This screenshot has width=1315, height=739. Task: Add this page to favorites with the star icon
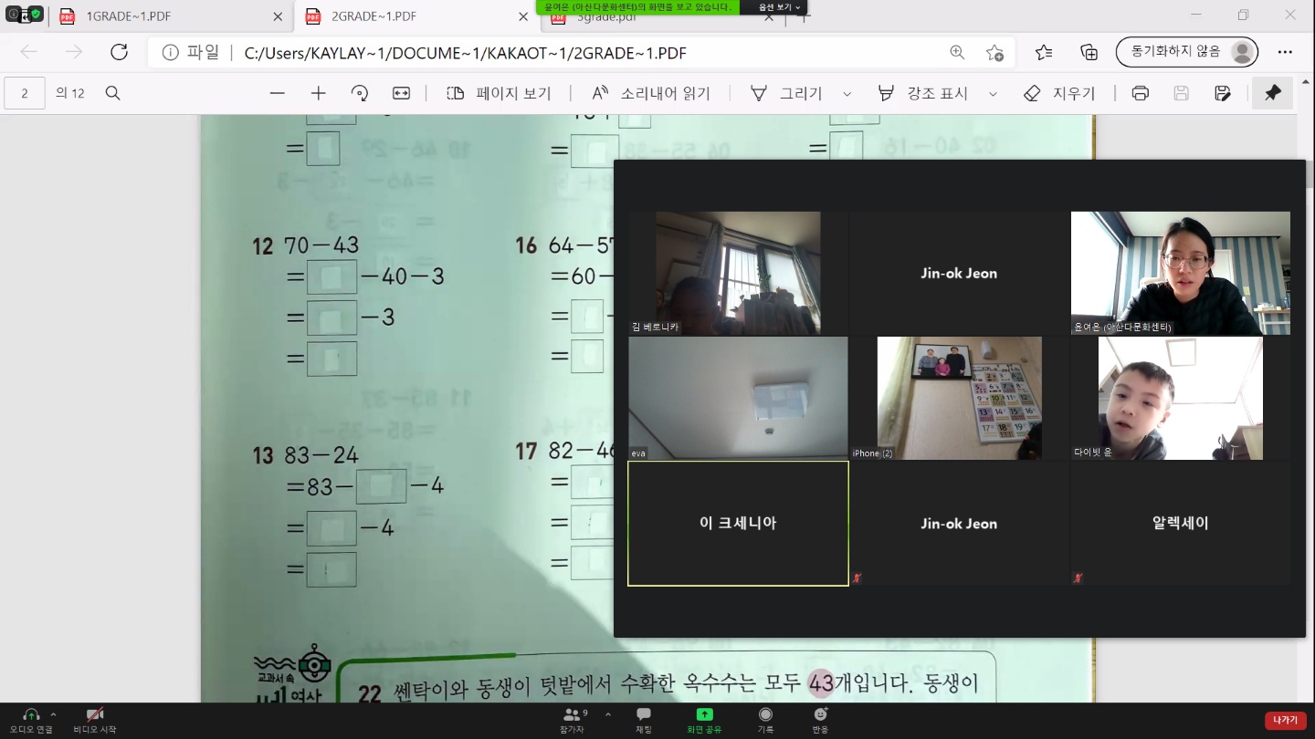tap(994, 52)
